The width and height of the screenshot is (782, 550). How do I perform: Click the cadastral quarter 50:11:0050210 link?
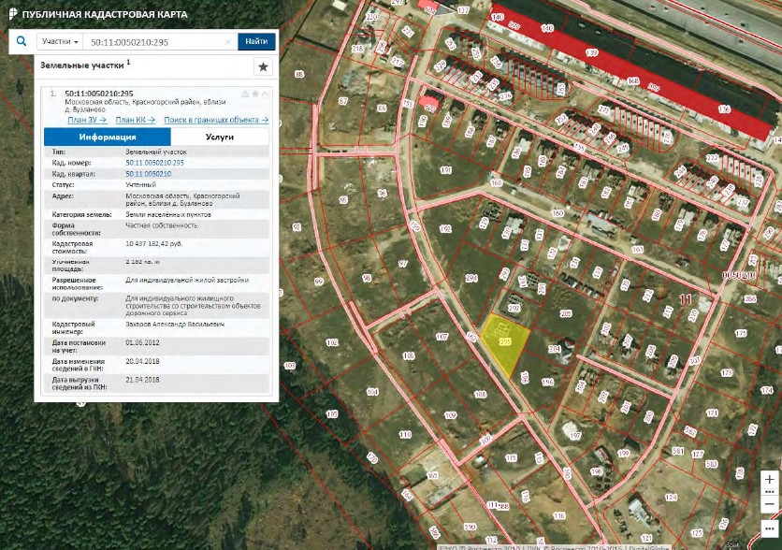tap(148, 174)
